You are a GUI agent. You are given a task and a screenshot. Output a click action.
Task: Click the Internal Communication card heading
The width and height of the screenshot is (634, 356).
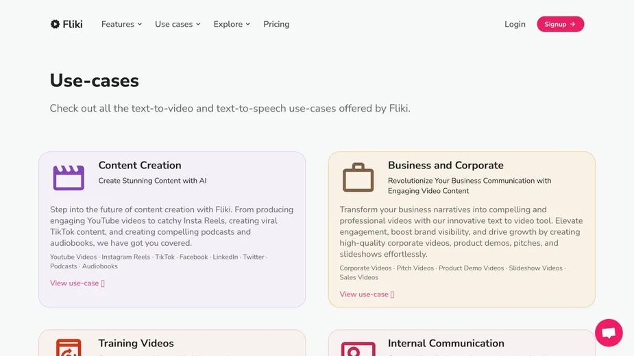(446, 343)
